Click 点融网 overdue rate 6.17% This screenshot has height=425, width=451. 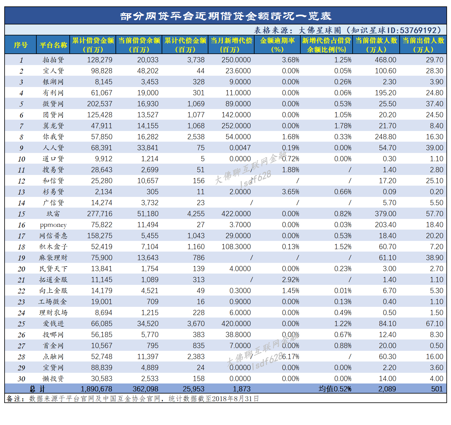[x=291, y=357]
